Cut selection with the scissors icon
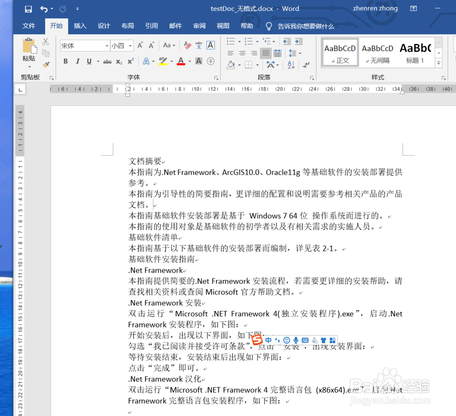 coord(45,42)
